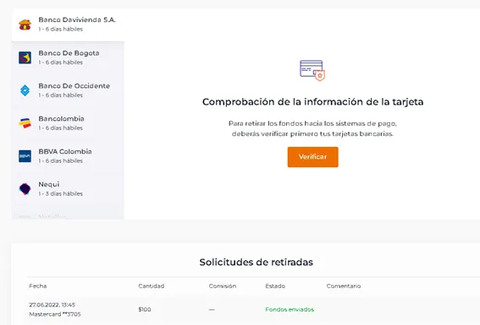Click the BBVA Colombia blue logo

click(x=25, y=156)
